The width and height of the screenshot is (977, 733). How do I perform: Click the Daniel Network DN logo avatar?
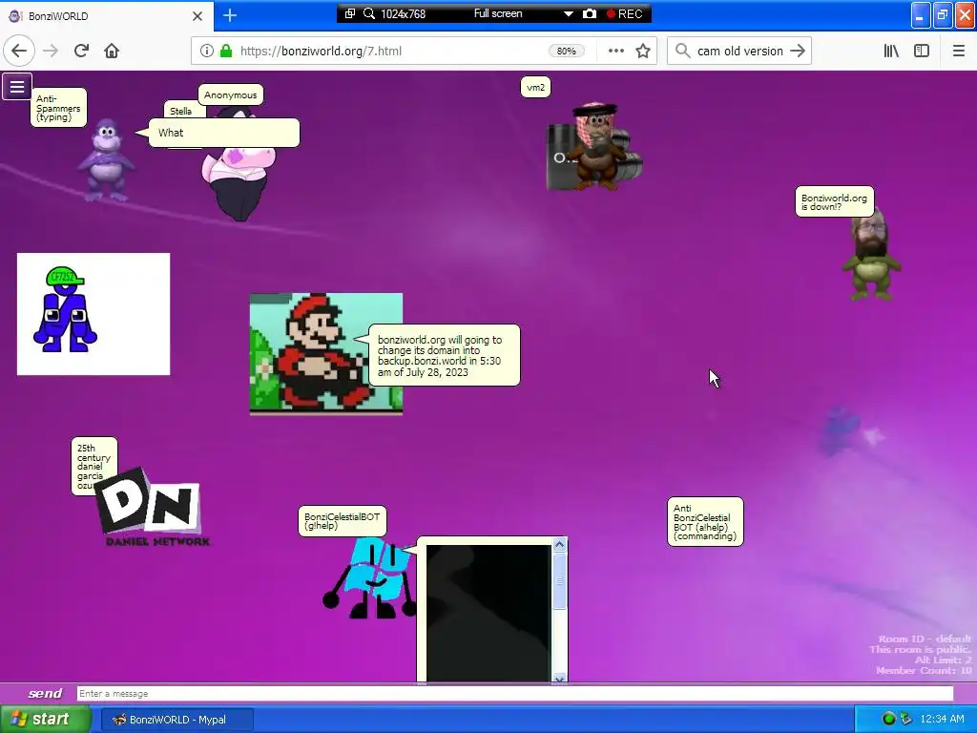point(154,510)
